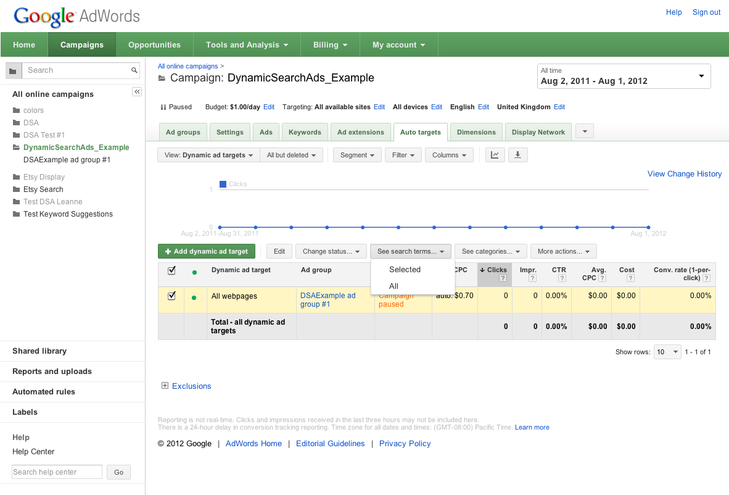Image resolution: width=729 pixels, height=495 pixels.
Task: Click help icon beside Conv. rate
Action: click(706, 278)
